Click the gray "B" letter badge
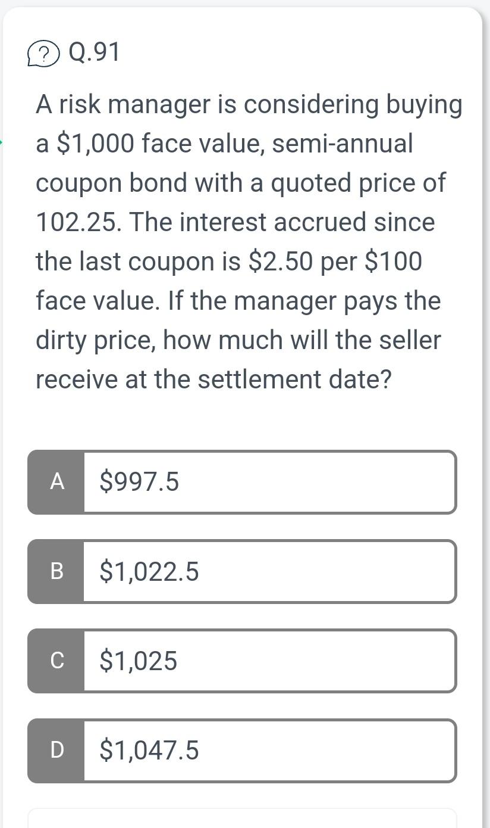Viewport: 490px width, 828px height. point(56,571)
